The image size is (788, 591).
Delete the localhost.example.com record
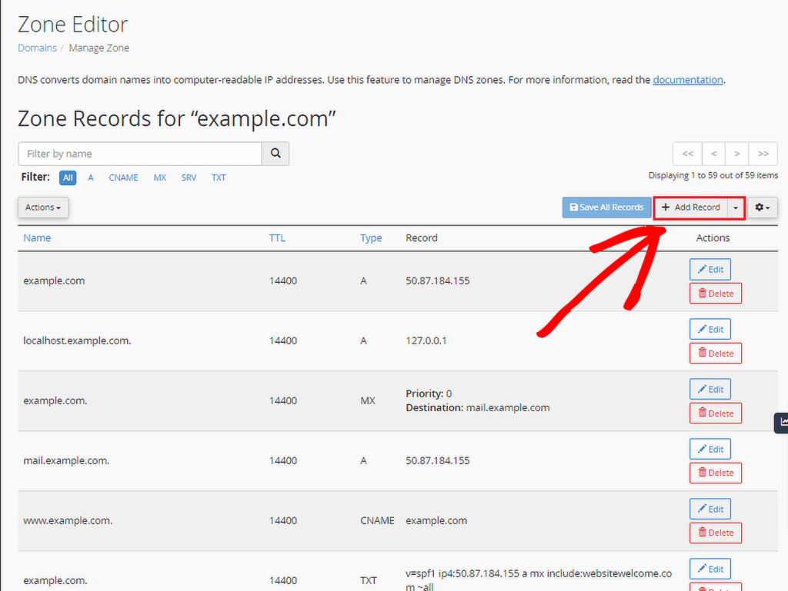click(x=715, y=353)
